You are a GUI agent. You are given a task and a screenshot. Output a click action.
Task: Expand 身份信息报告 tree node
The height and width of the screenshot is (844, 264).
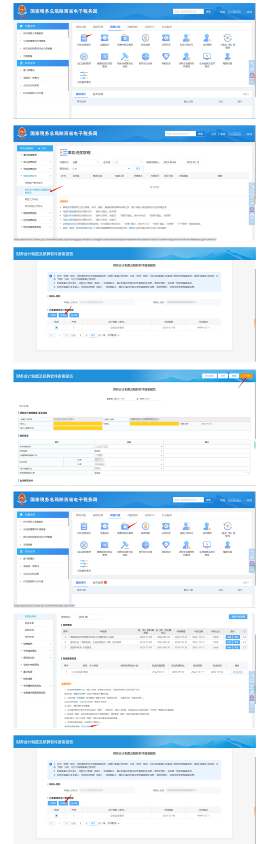50,162
